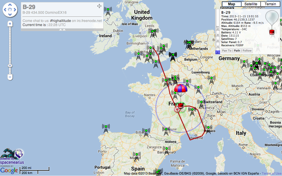
Task: Zoom out with the minus button
Action: tap(10, 77)
